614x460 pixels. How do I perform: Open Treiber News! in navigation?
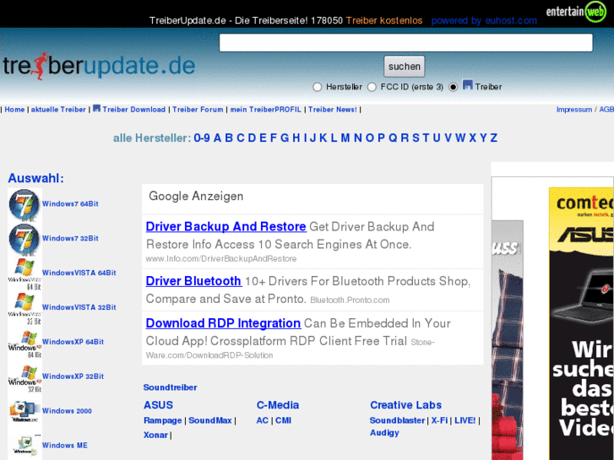(x=333, y=110)
